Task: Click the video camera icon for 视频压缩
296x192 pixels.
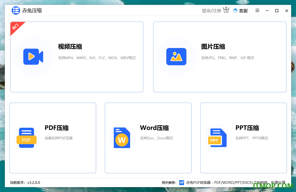Action: click(33, 57)
